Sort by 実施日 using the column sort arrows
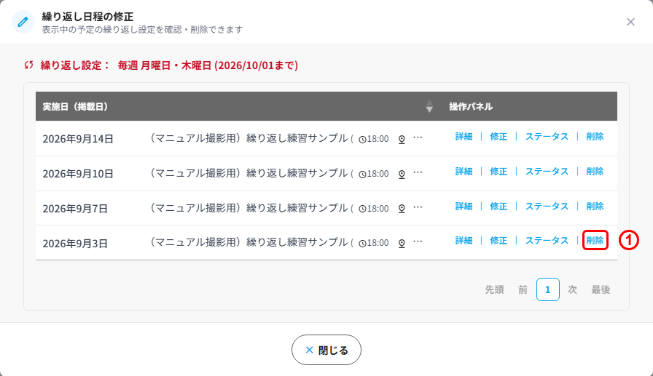653x376 pixels. 429,106
